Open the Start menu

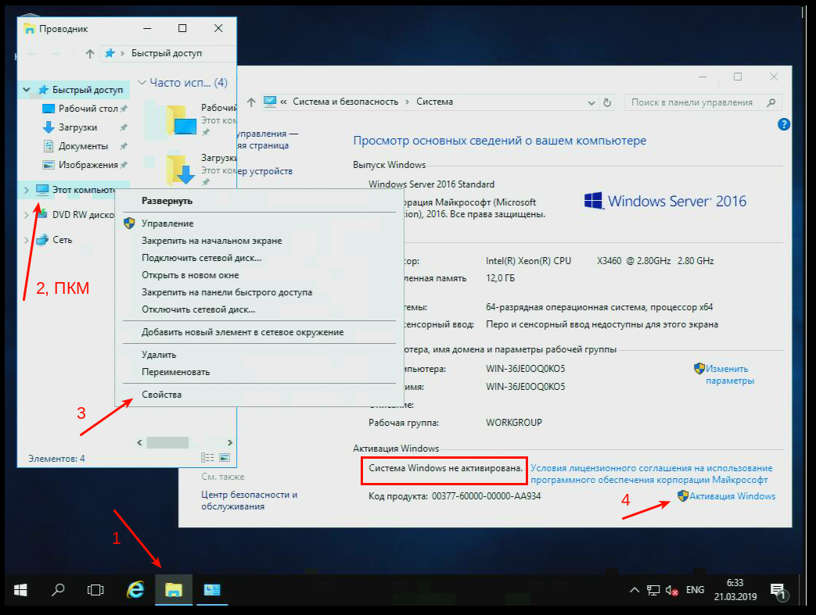point(20,590)
